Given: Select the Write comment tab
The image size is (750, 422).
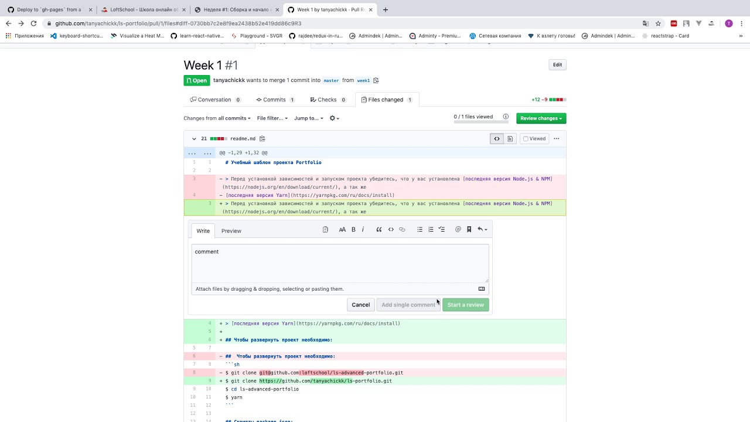Looking at the screenshot, I should pyautogui.click(x=203, y=231).
